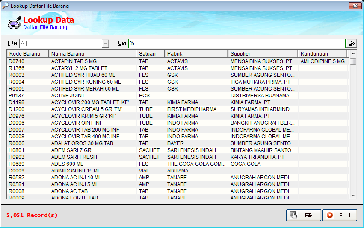Viewport: 364px width, 228px height.
Task: Select ACYCLOVIR 200 MG TABLET 'KF'
Action: point(178,102)
